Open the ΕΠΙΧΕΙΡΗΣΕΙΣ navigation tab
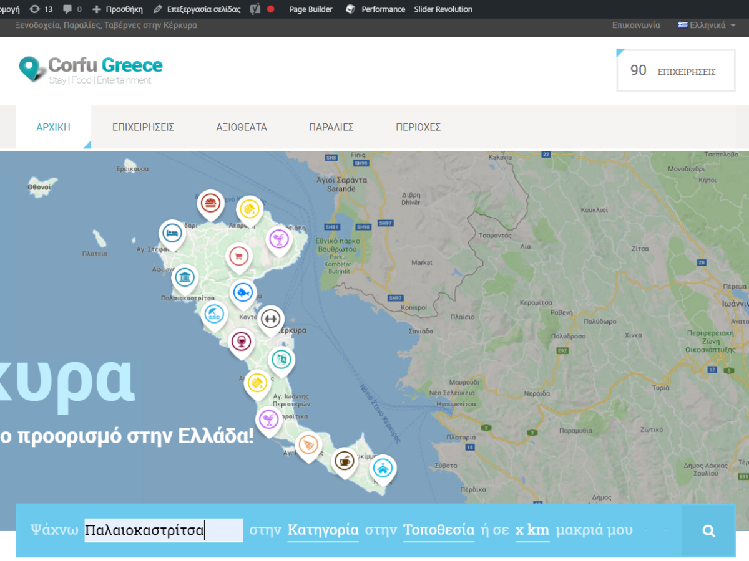This screenshot has height=561, width=749. point(143,127)
